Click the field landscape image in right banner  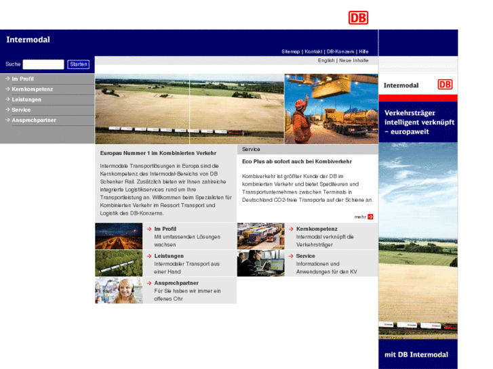coord(418,240)
